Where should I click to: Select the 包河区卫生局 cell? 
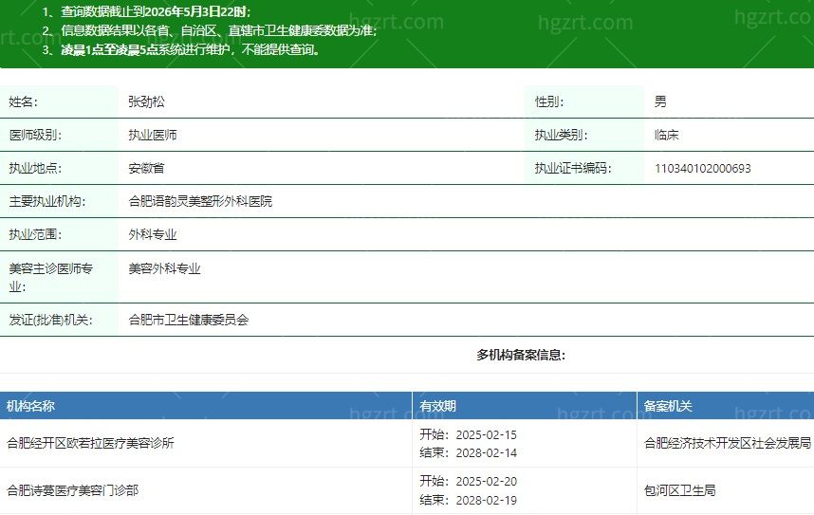(679, 490)
